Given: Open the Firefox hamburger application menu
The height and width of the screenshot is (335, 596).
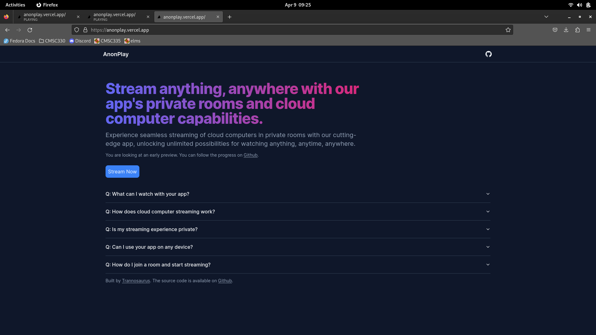Looking at the screenshot, I should pyautogui.click(x=588, y=30).
